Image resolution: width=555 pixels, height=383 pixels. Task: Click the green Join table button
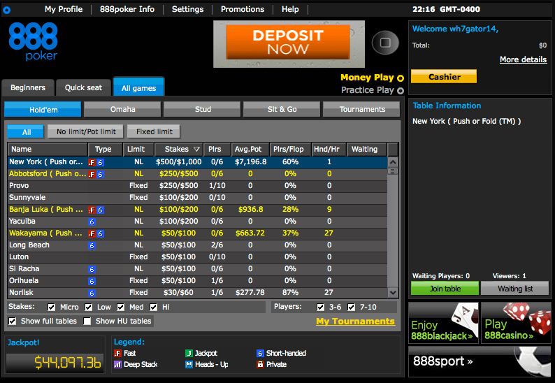point(445,289)
